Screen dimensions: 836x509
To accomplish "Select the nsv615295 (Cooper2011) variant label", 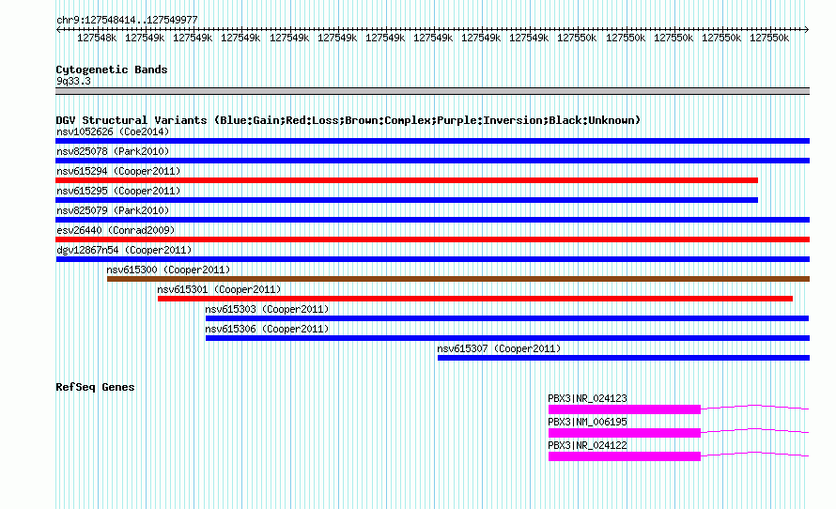I will pyautogui.click(x=118, y=191).
